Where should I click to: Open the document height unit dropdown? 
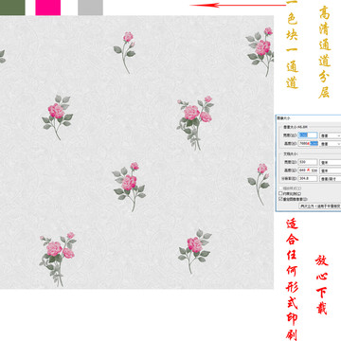click(x=331, y=170)
